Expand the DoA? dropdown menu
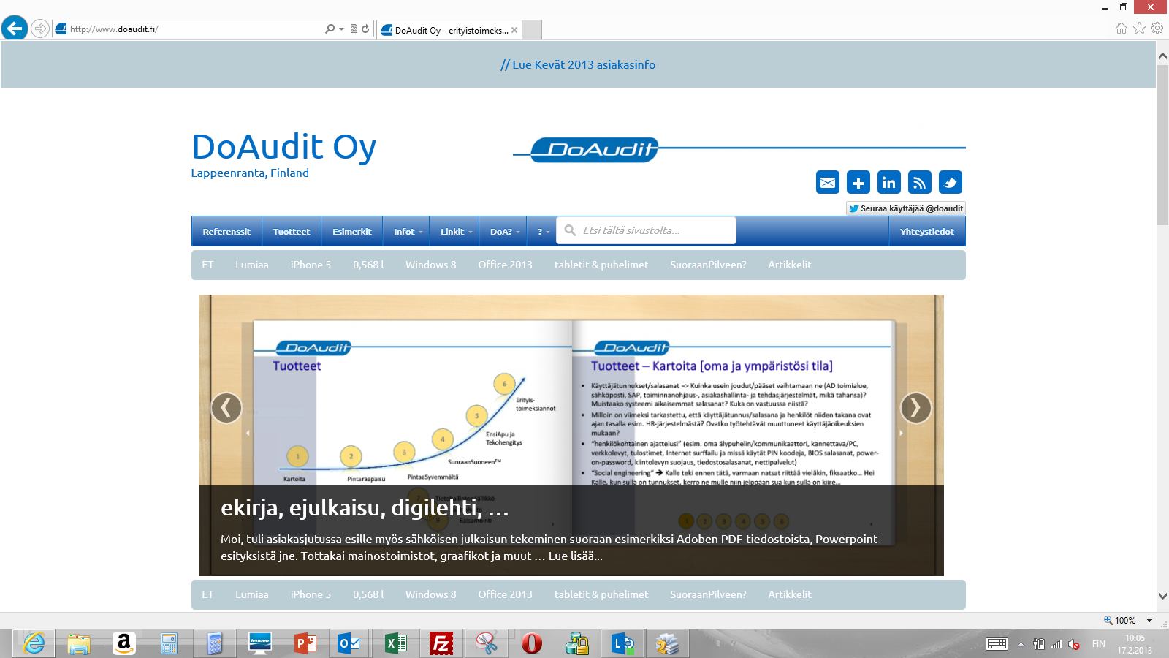 (x=504, y=232)
